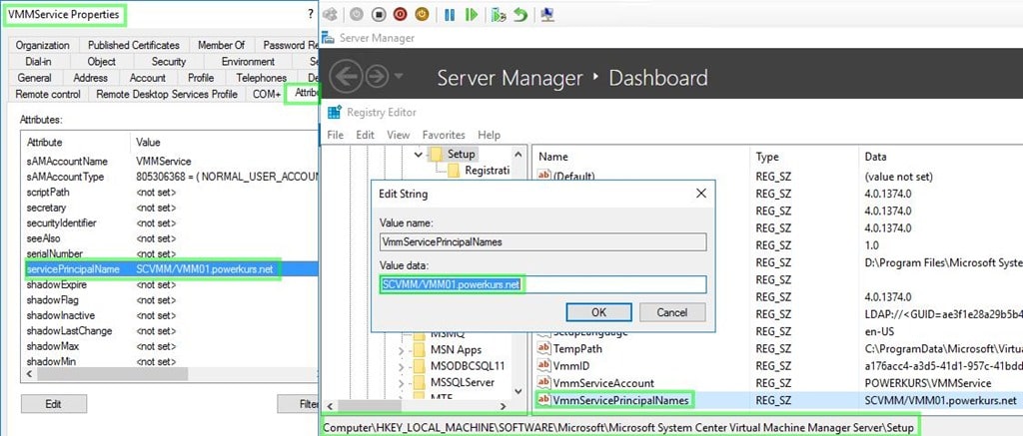Viewport: 1023px width, 436px height.
Task: Click Cancel in the Edit String dialog
Action: [x=672, y=312]
